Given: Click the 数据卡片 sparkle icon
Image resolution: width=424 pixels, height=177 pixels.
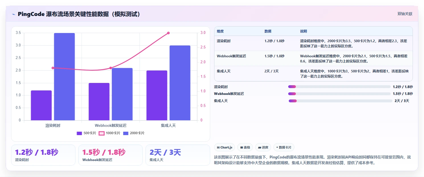Looking at the screenshot, I should [x=277, y=148].
